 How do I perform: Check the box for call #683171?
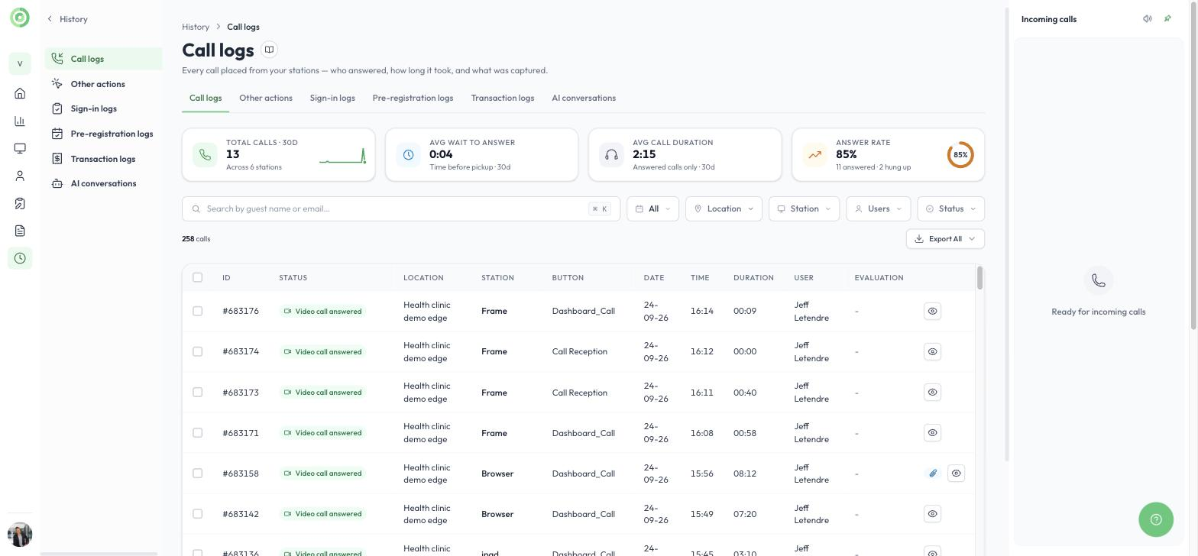coord(197,433)
